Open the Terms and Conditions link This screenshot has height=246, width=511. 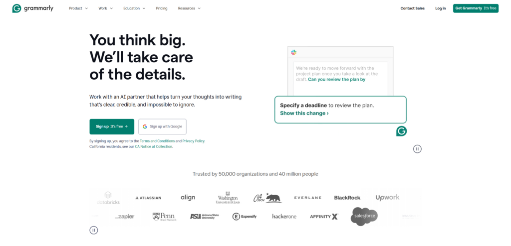click(157, 141)
